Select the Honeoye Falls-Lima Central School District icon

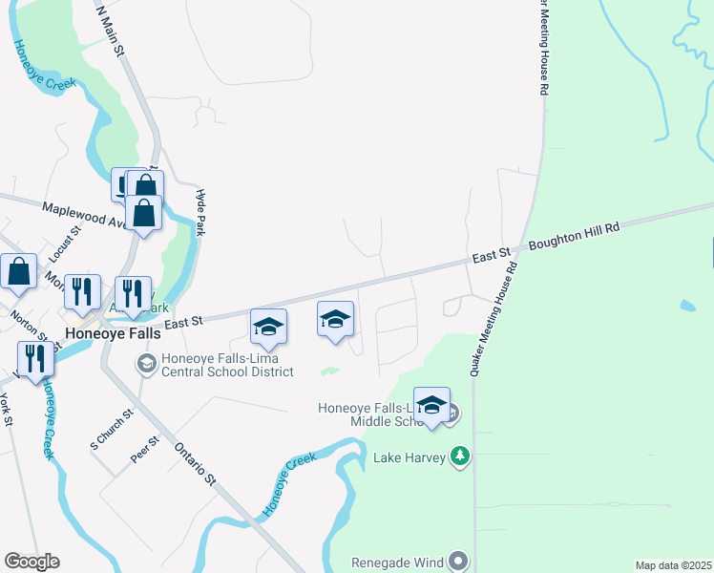coord(147,365)
